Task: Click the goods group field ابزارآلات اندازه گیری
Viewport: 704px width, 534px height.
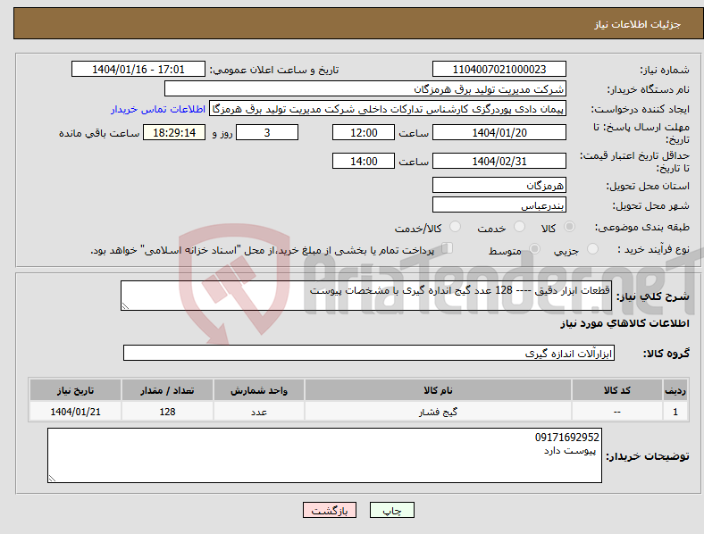Action: click(x=369, y=353)
